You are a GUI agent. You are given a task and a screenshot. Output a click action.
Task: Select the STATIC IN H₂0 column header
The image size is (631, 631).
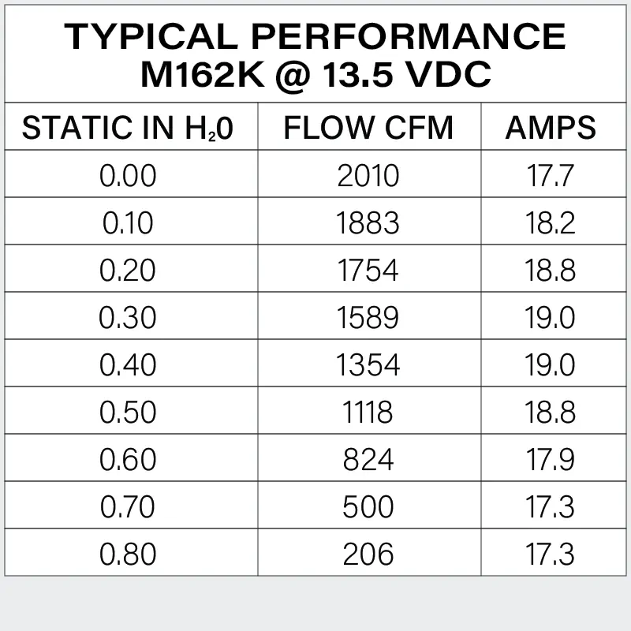point(128,128)
